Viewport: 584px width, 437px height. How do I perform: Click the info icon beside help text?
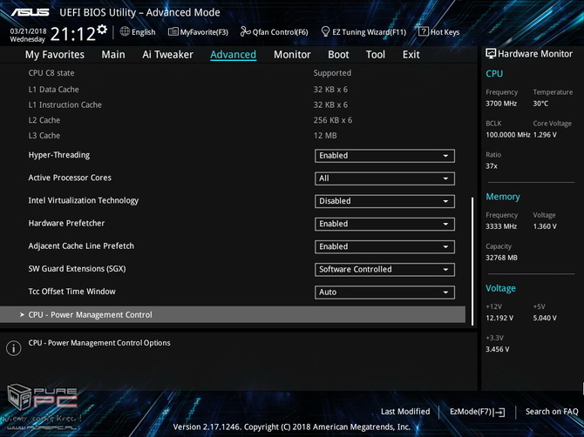pos(14,348)
